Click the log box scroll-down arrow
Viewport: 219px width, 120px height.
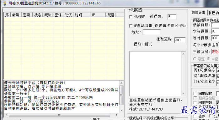[x=121, y=110]
